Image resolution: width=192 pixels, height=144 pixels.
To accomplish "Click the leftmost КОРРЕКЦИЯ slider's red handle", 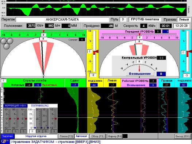I will click(x=10, y=119).
